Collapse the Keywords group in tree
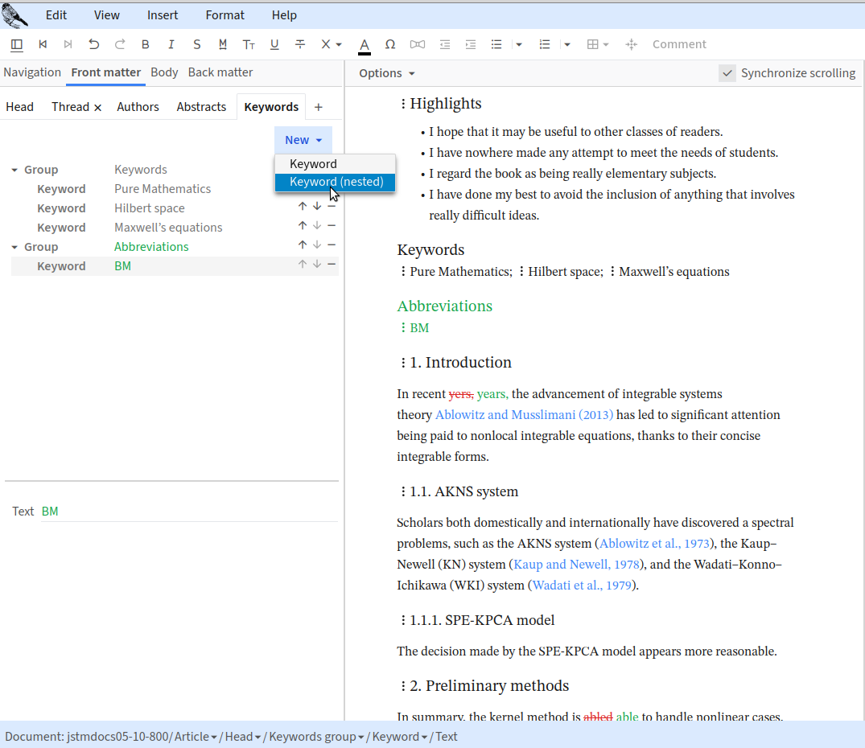Screen dimensions: 865x748 coord(15,170)
